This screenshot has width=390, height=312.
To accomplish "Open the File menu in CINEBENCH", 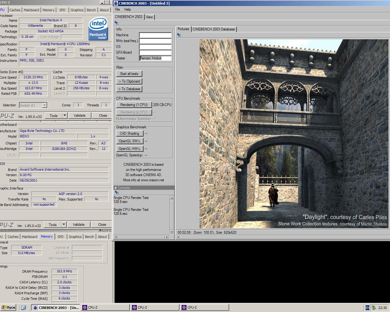I will (117, 9).
